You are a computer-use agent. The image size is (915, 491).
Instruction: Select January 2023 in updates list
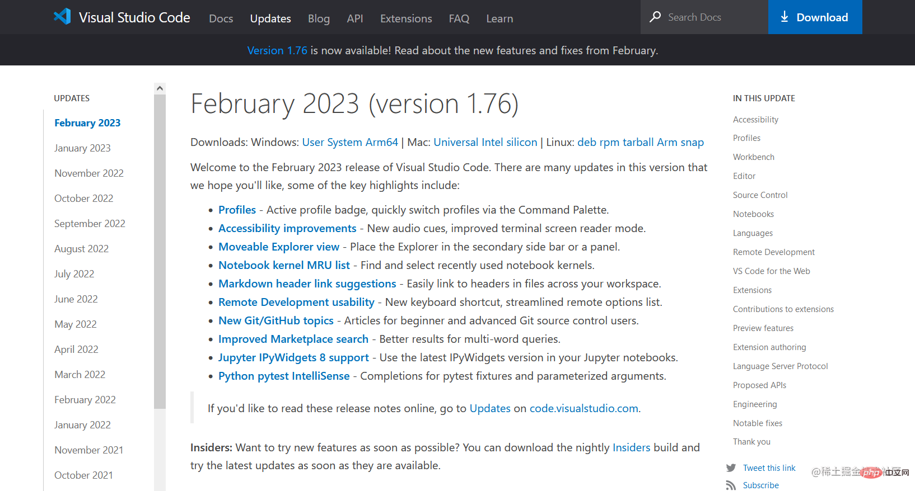click(82, 148)
